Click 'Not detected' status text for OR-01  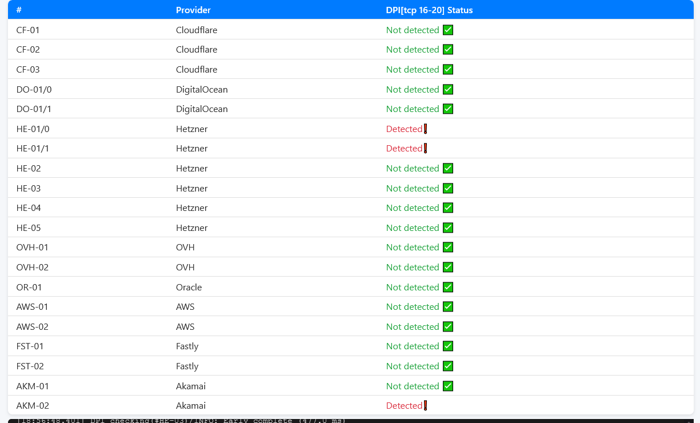pos(413,287)
